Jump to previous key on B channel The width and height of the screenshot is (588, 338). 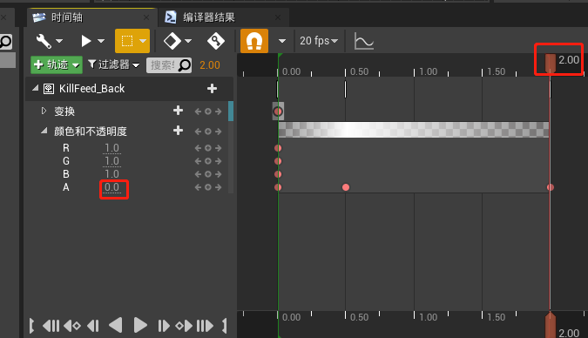pyautogui.click(x=198, y=174)
